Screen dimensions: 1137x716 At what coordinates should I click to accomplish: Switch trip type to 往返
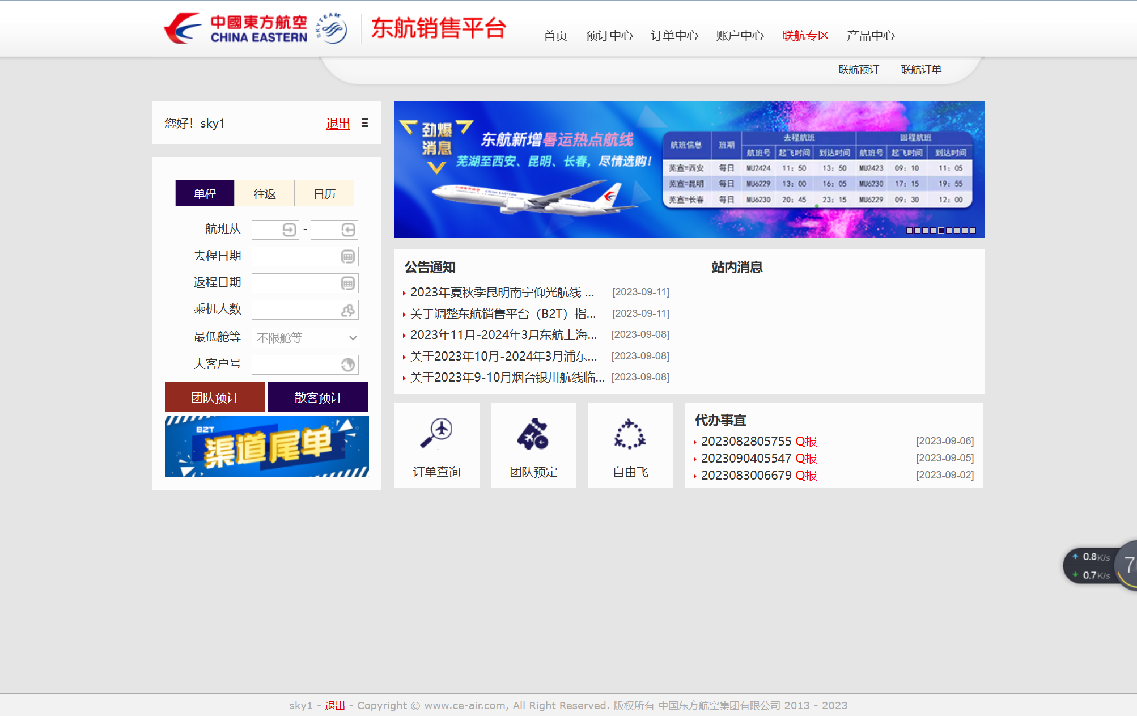point(265,193)
